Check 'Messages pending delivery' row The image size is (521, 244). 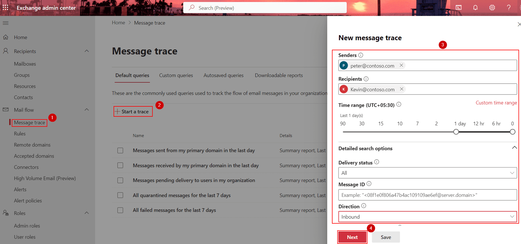click(x=120, y=180)
